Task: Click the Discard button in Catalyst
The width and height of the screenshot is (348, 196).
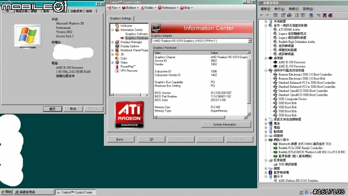Action: 210,139
